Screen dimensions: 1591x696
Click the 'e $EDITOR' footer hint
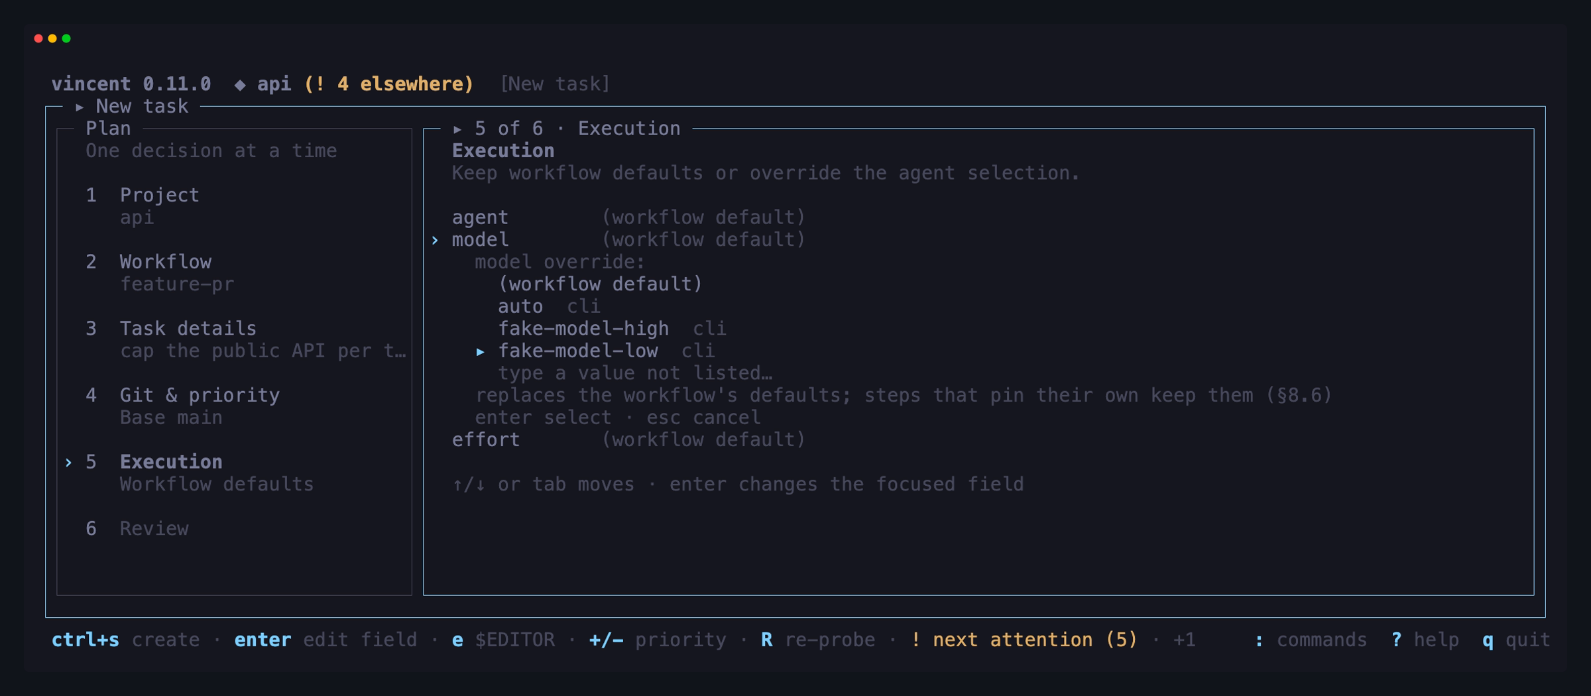click(x=503, y=640)
